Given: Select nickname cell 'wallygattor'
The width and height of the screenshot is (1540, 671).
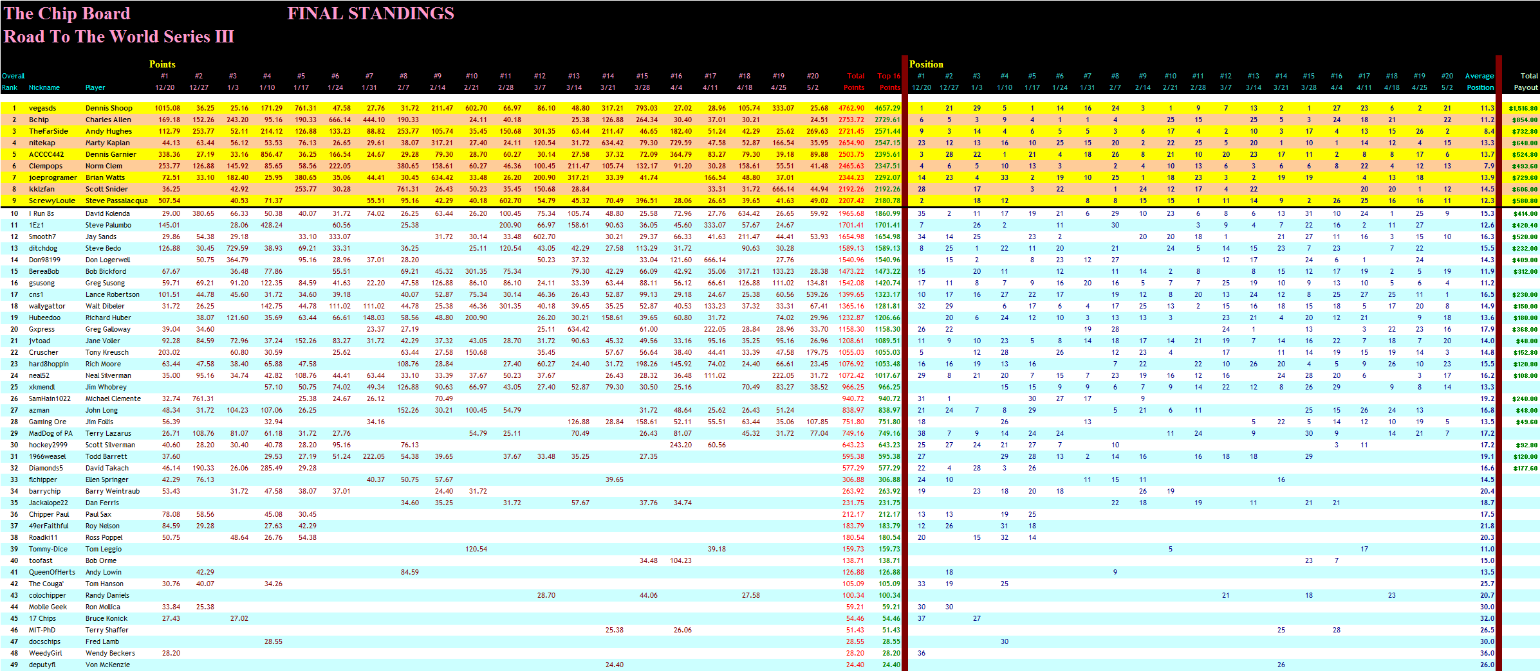Looking at the screenshot, I should coord(47,307).
